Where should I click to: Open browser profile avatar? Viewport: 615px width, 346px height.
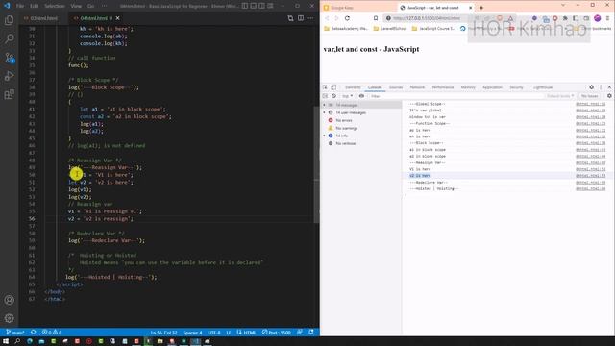pyautogui.click(x=598, y=18)
